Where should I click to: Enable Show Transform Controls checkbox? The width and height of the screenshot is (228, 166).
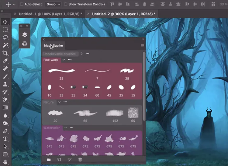tap(66, 4)
